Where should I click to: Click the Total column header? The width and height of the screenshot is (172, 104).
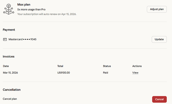pos(60,66)
